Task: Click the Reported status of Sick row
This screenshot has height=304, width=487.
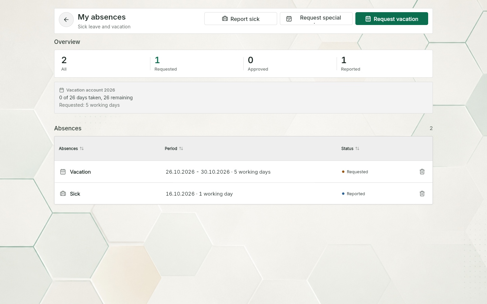Action: tap(353, 194)
